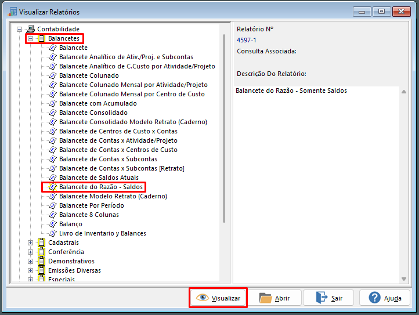Click the report icon beside Balanço
Screen dimensions: 419x315
[x=53, y=224]
